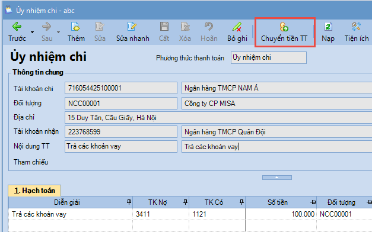Select the 1121 credit account cell

pyautogui.click(x=217, y=214)
